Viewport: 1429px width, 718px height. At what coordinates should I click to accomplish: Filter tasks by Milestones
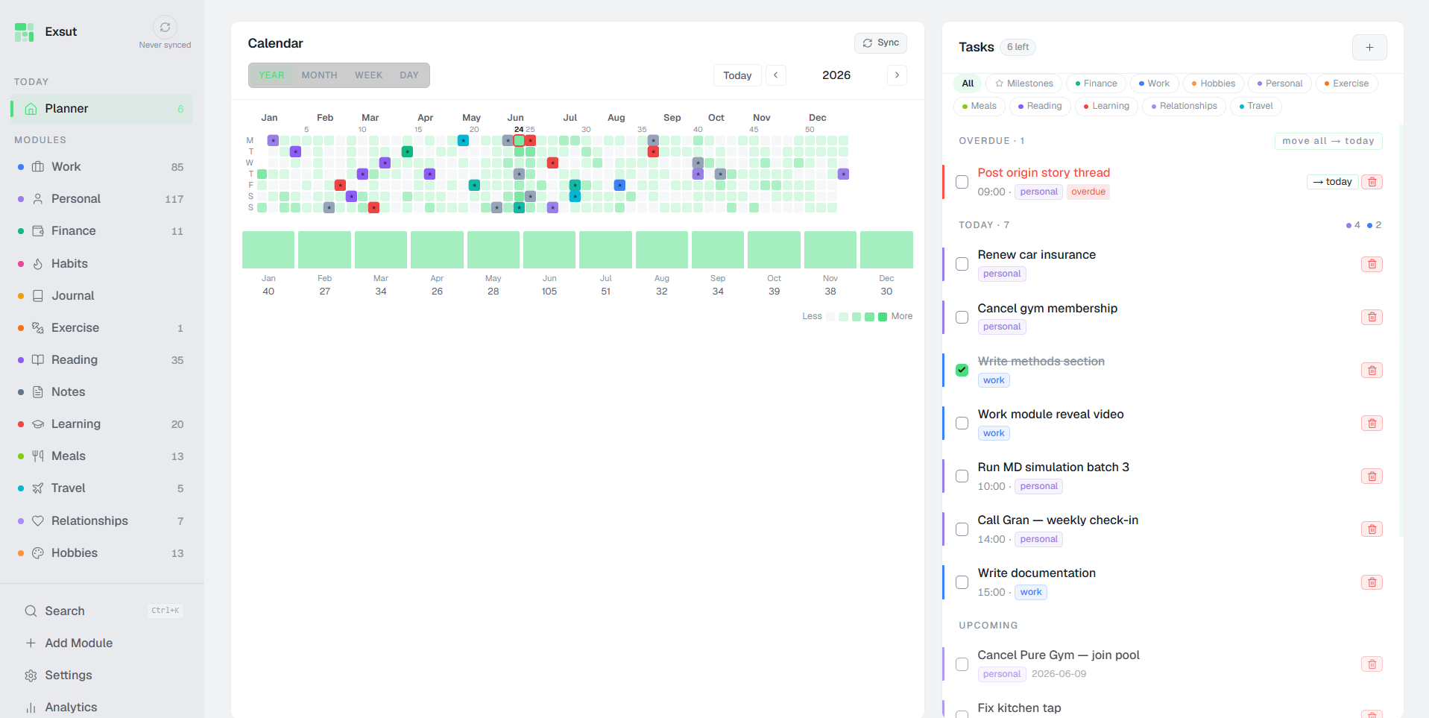(x=1024, y=84)
